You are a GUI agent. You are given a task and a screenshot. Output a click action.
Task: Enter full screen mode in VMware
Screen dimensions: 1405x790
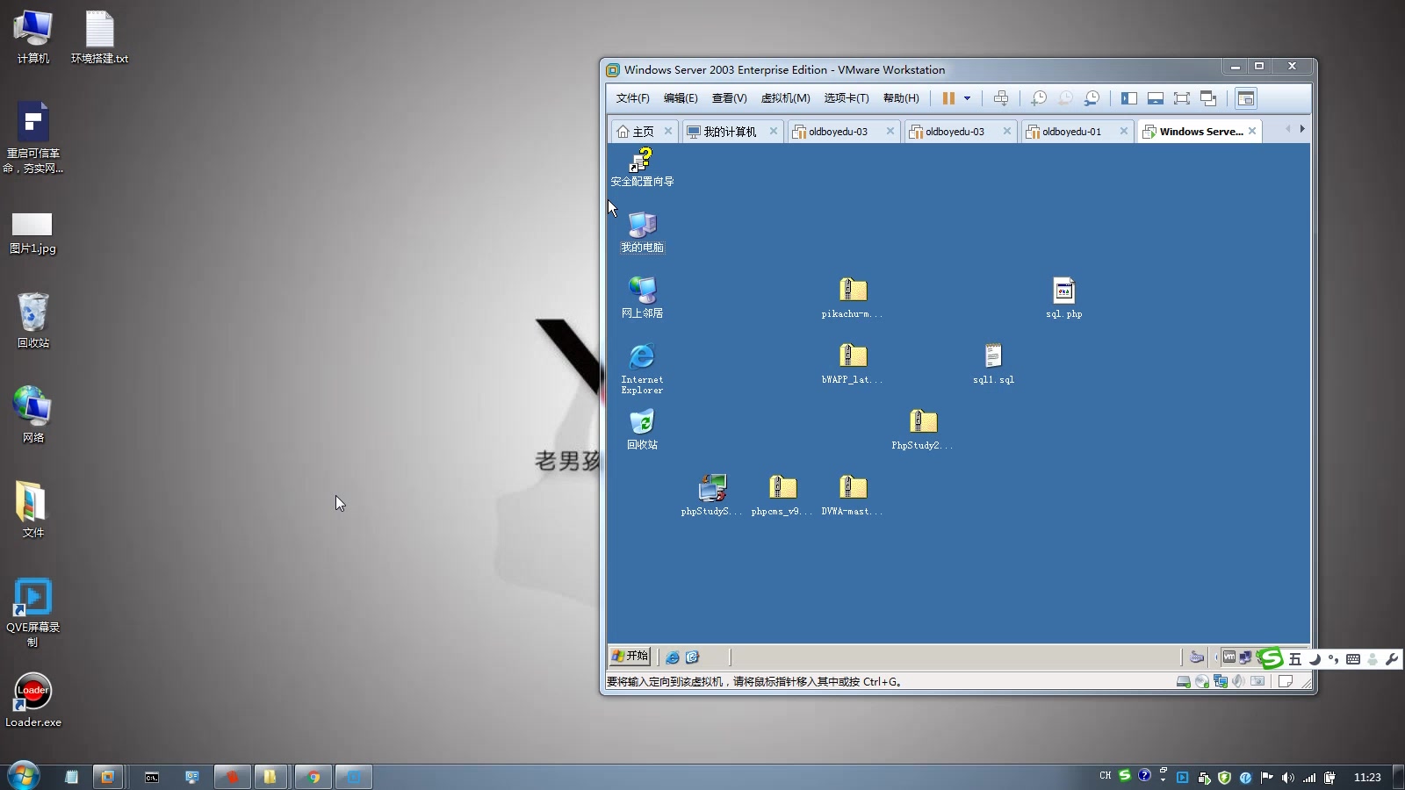[1182, 98]
